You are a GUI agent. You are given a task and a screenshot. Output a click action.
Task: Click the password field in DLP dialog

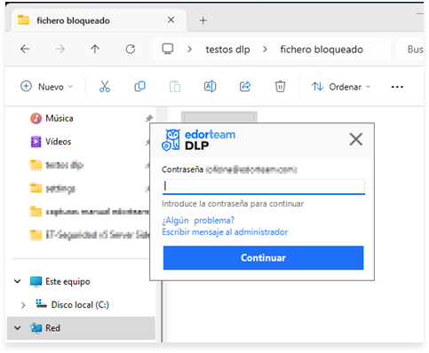coord(264,186)
